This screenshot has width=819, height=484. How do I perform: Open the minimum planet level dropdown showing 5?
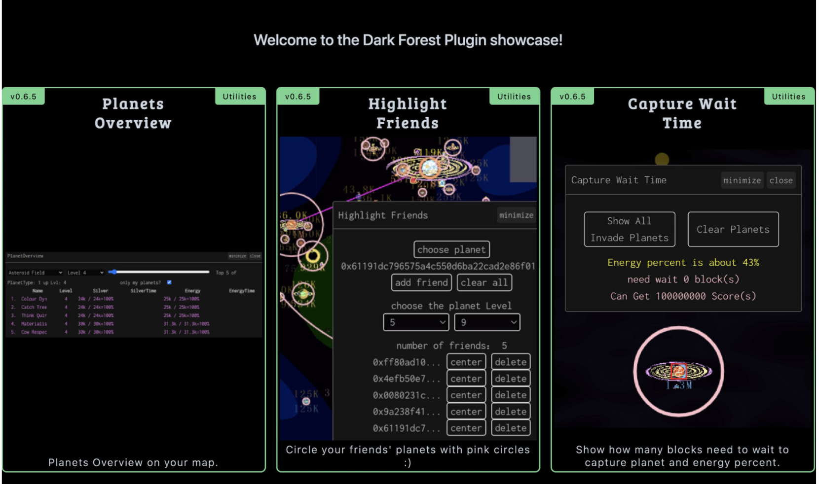coord(416,322)
